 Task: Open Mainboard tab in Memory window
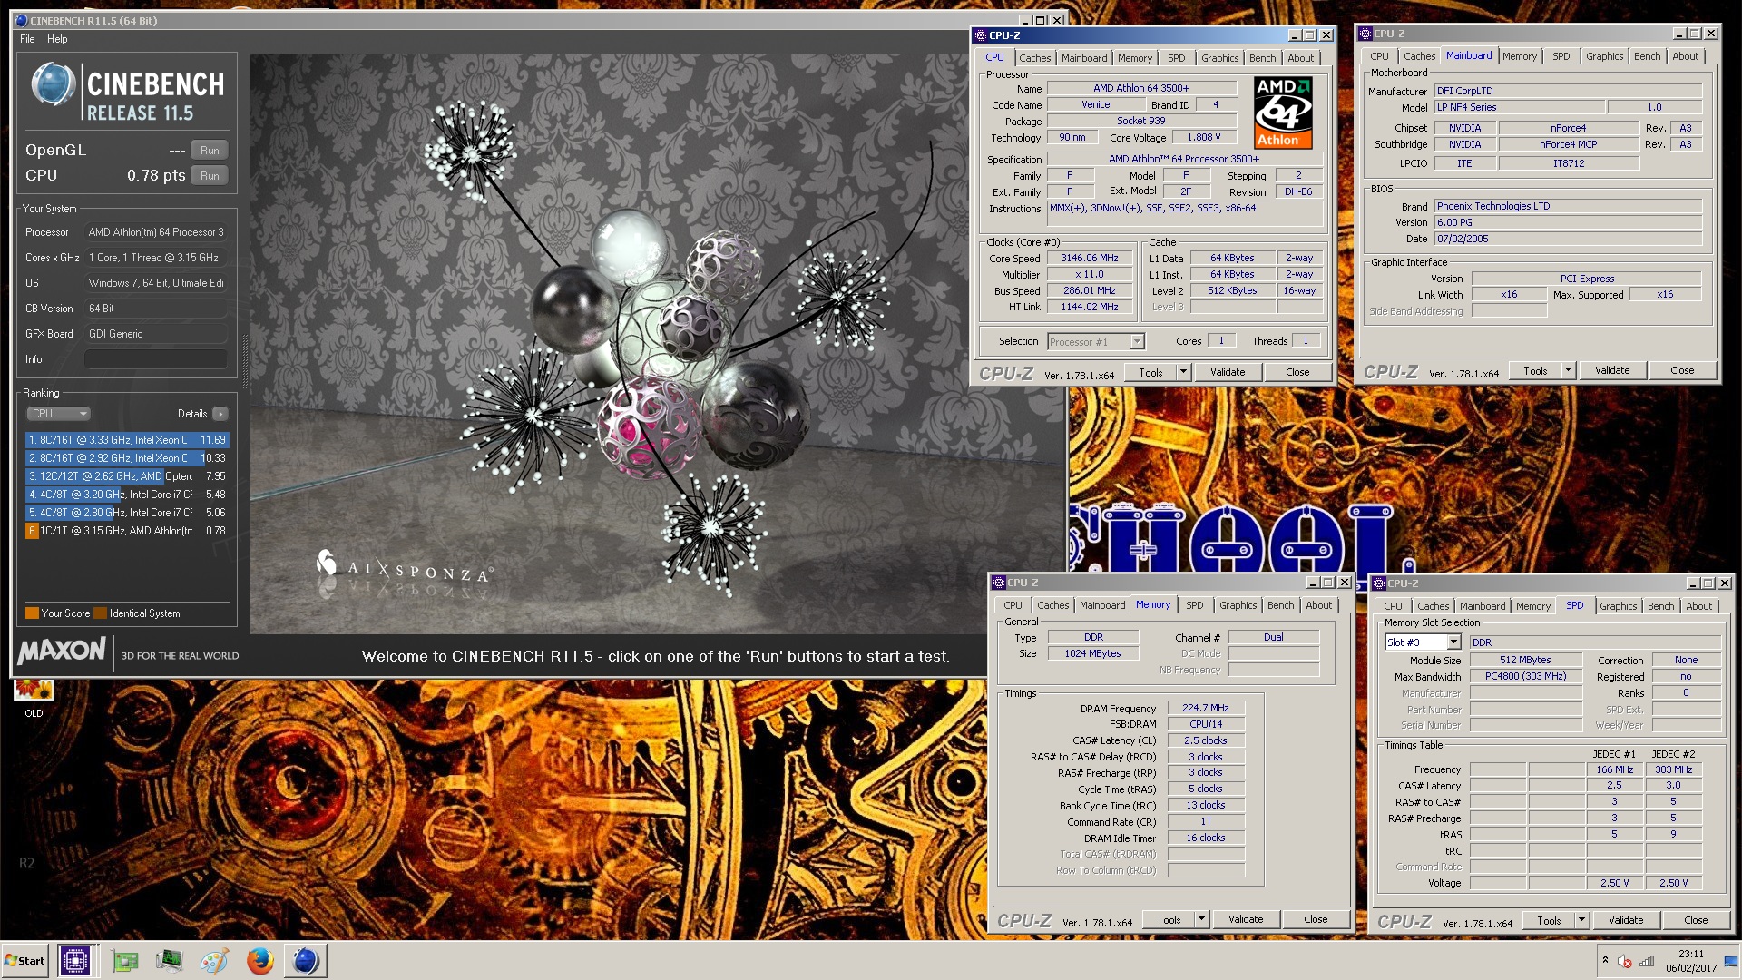1102,605
